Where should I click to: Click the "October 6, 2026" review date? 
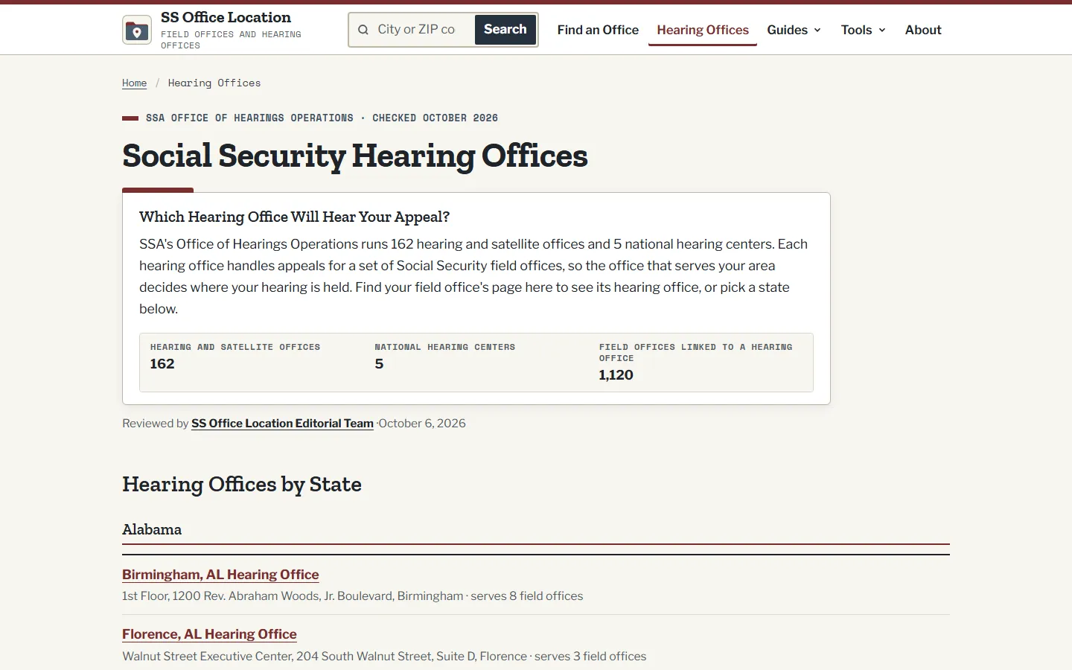[422, 423]
